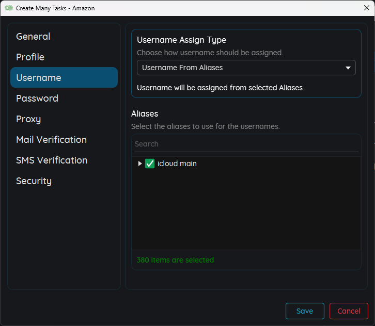Open the SMS Verification section
This screenshot has height=326, width=375.
(52, 160)
